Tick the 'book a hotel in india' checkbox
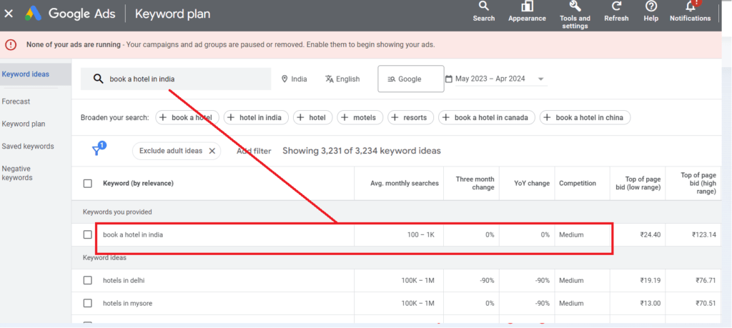Screen dimensions: 732x328 [87, 234]
